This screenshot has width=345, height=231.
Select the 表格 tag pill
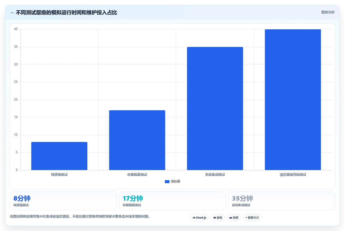pyautogui.click(x=218, y=218)
